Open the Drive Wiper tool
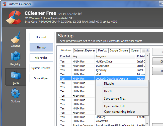The height and width of the screenshot is (126, 163). pyautogui.click(x=41, y=78)
